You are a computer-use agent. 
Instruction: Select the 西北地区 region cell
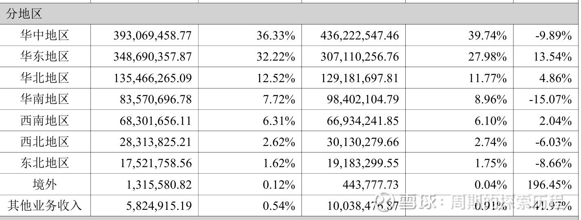tap(45, 142)
